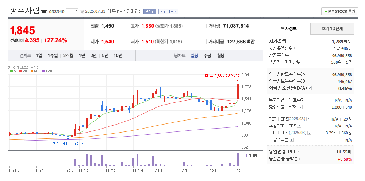Click the 최고 1,880 (07/31) chart marker
Viewport: 365px width, 181px height.
pos(222,75)
